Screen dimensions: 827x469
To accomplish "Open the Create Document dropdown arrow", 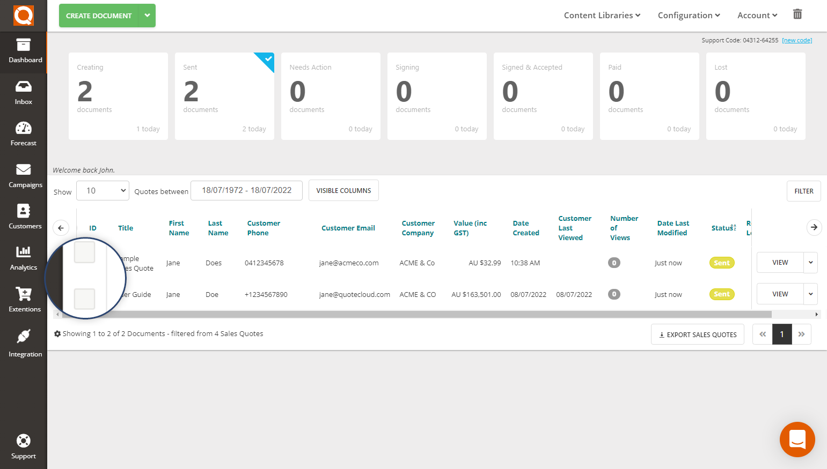I will pyautogui.click(x=147, y=16).
